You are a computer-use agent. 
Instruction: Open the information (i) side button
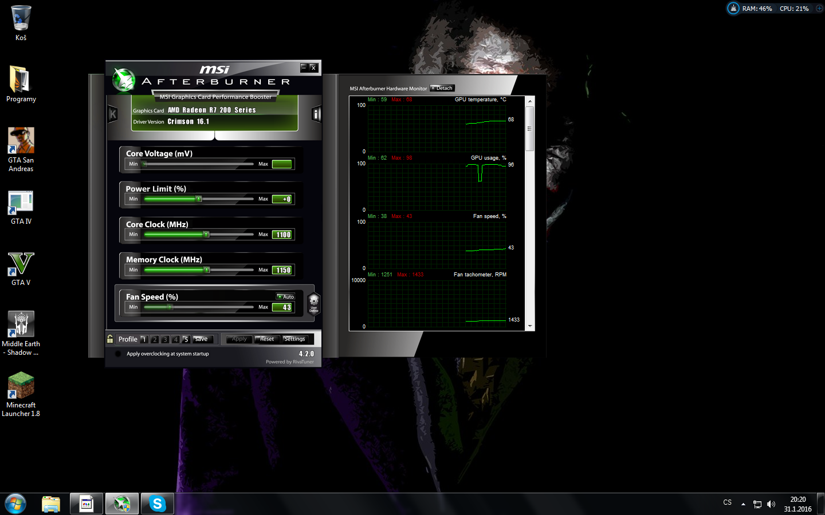pyautogui.click(x=316, y=114)
